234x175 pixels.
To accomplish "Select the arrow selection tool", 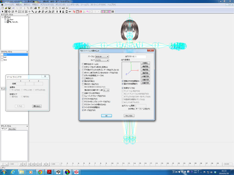I will tap(2, 12).
